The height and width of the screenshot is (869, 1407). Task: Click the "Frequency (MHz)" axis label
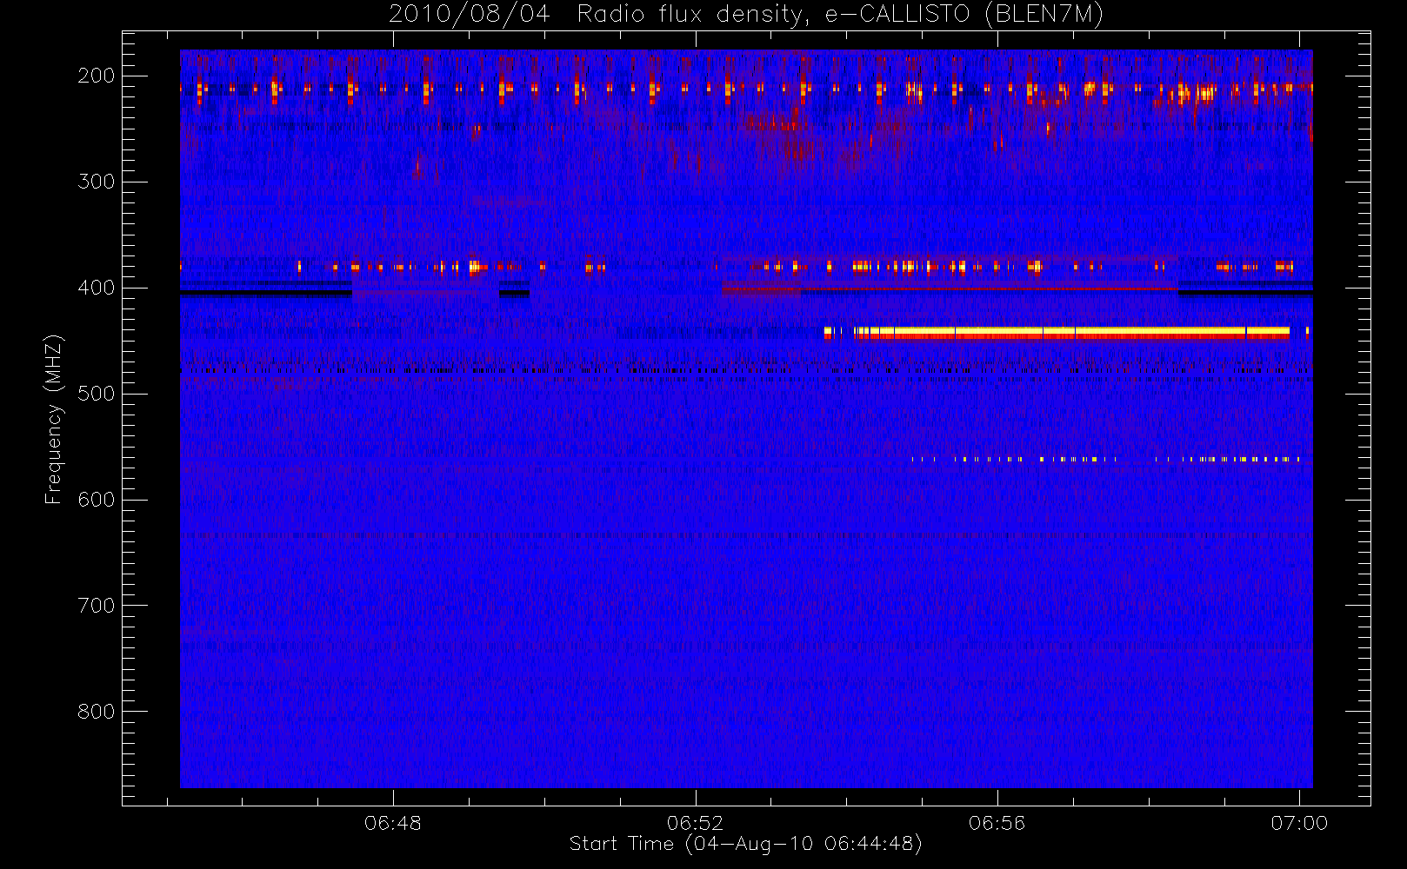pos(54,419)
